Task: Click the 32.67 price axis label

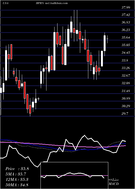Action: [x=126, y=76]
